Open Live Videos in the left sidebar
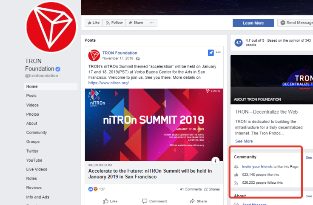The image size is (313, 205). click(37, 169)
